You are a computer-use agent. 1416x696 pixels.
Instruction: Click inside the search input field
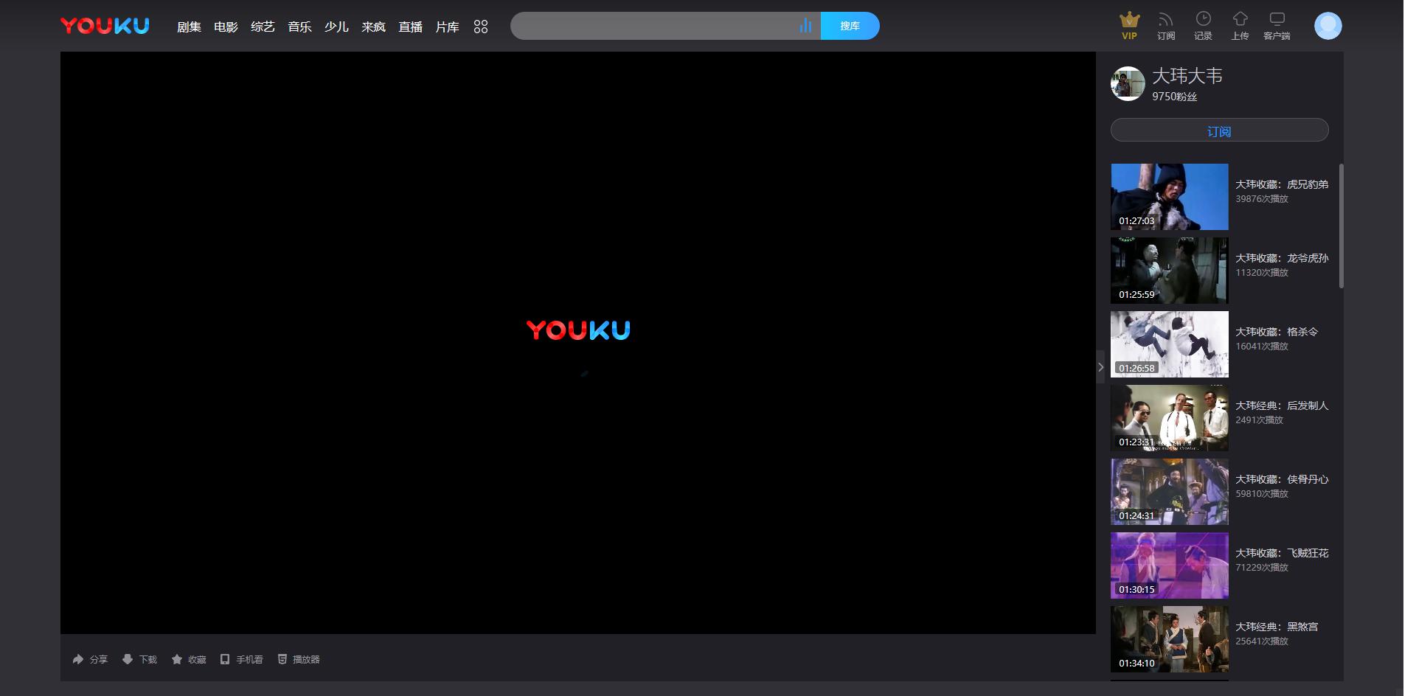click(656, 26)
